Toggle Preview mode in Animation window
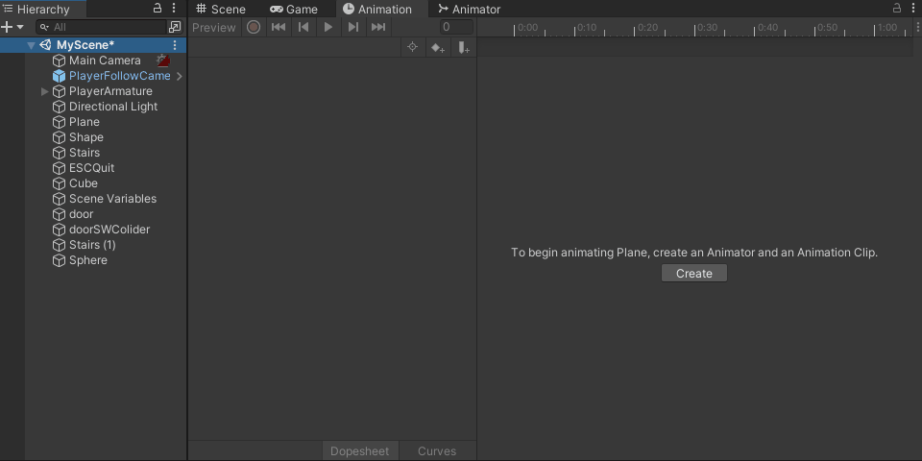The height and width of the screenshot is (461, 922). coord(213,27)
